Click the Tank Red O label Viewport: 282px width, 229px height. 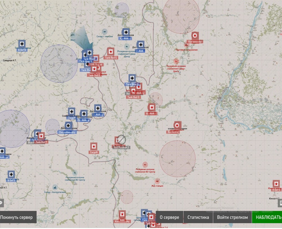click(x=133, y=97)
